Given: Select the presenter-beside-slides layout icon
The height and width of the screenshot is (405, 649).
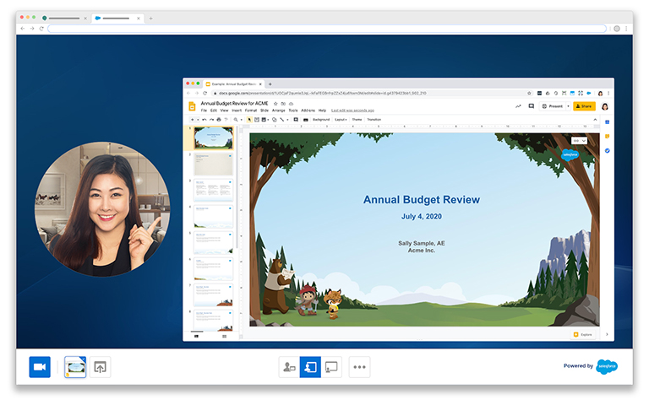Looking at the screenshot, I should coord(289,367).
